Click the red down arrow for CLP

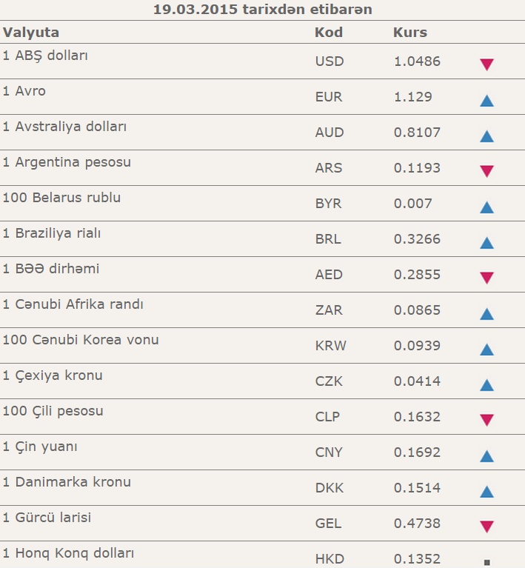(486, 420)
